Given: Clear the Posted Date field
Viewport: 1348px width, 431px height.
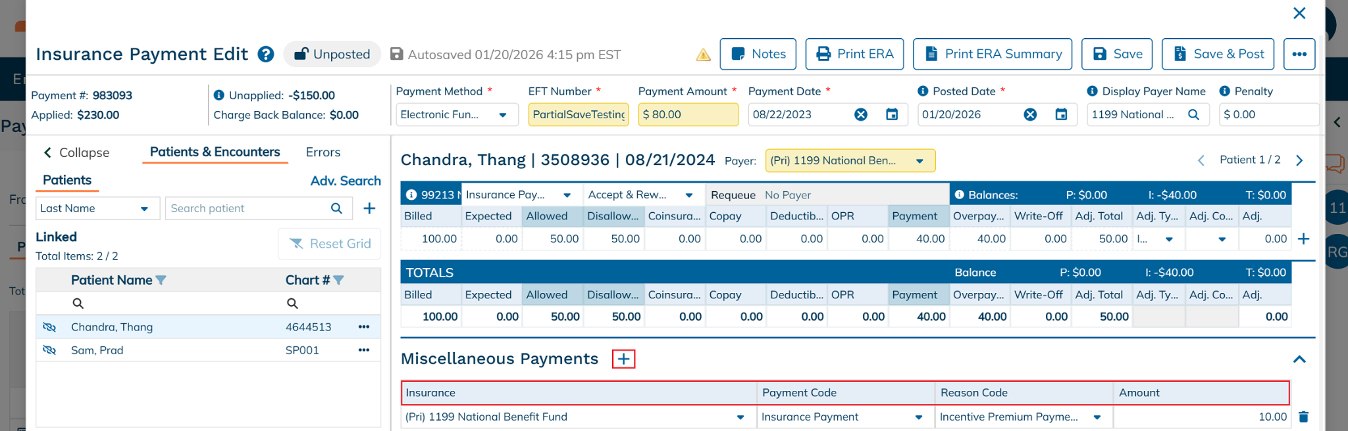Looking at the screenshot, I should tap(1030, 114).
